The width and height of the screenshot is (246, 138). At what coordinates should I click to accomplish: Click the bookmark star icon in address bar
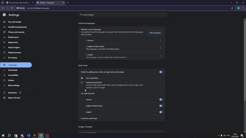pos(232,8)
